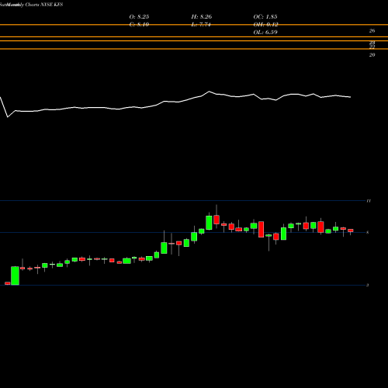Screen dimensions: 388x388
Task: Select the open value 'O: 8.25'
Action: coord(139,17)
